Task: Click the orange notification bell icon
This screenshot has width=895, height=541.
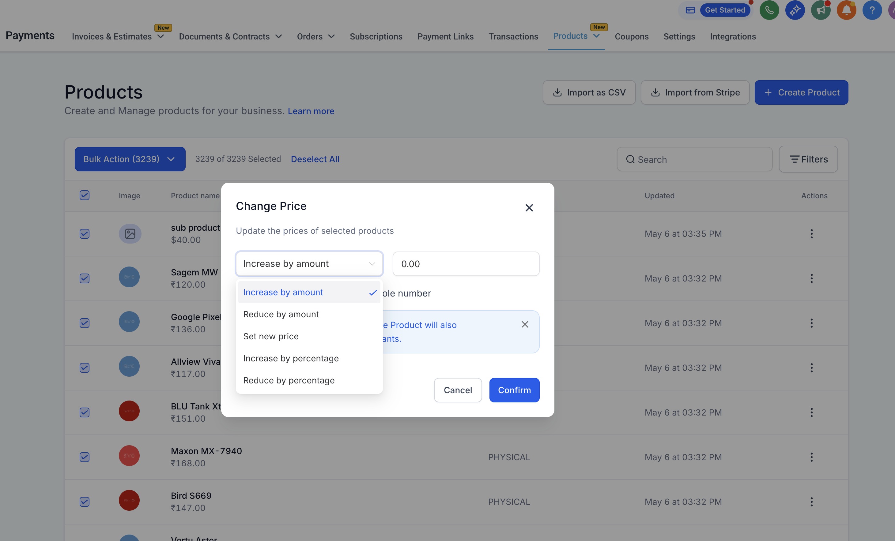Action: coord(846,10)
